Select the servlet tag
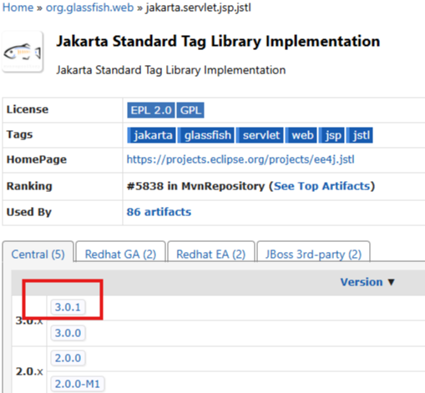The height and width of the screenshot is (393, 425). [260, 135]
